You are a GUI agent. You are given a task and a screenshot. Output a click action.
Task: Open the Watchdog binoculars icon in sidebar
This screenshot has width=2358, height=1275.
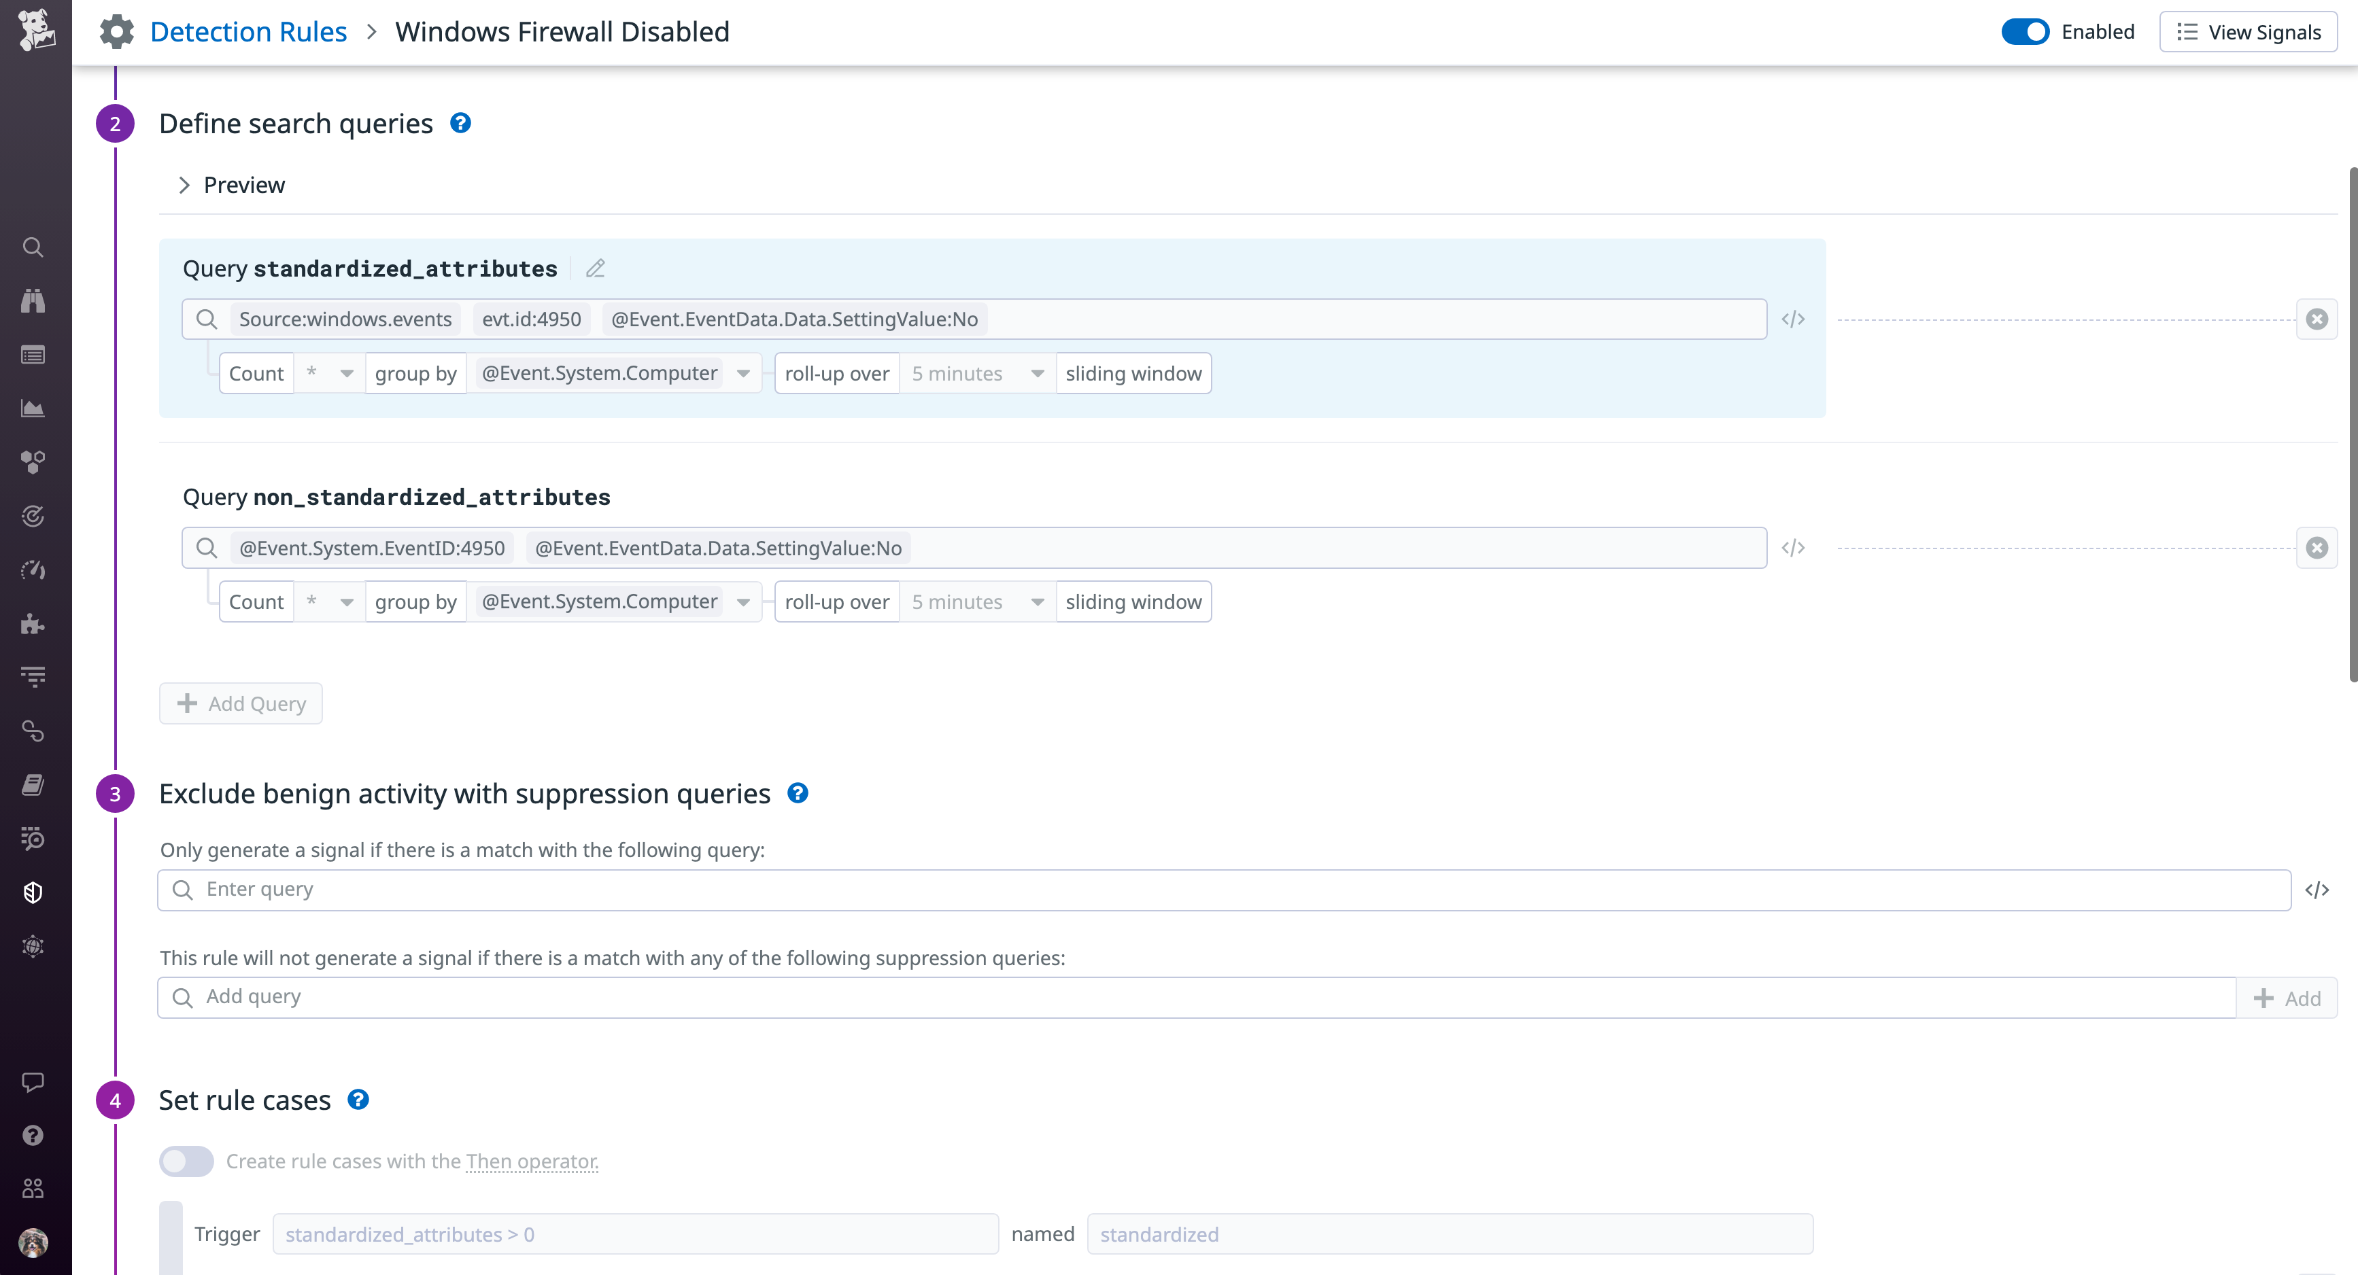33,300
